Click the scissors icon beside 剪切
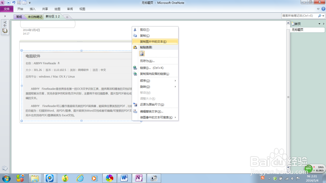Image resolution: width=326 pixels, height=183 pixels. [x=135, y=30]
